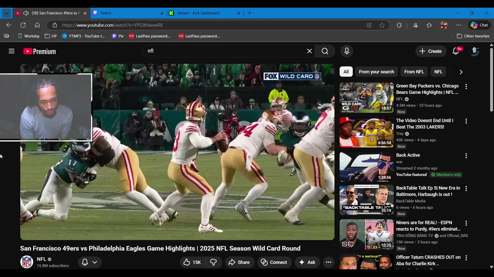Close the YouTube 49ers tab
This screenshot has height=277, width=494.
click(85, 13)
